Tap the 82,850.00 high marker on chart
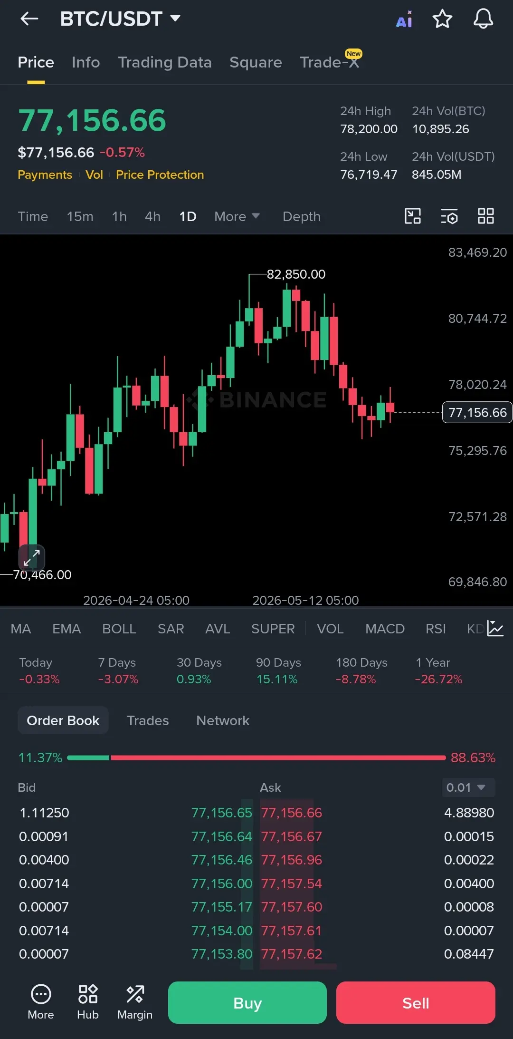513x1039 pixels. [296, 274]
